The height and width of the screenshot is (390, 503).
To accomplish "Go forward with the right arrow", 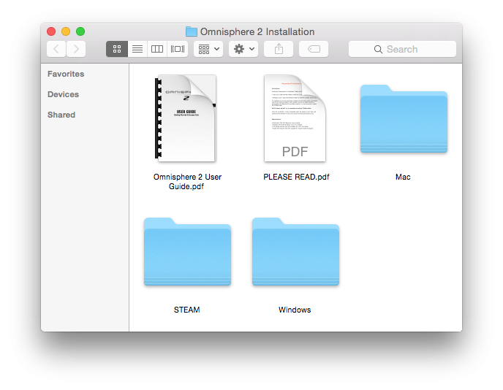I will coord(76,49).
